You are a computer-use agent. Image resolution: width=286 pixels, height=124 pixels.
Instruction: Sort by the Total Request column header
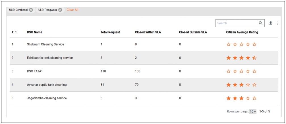click(110, 32)
